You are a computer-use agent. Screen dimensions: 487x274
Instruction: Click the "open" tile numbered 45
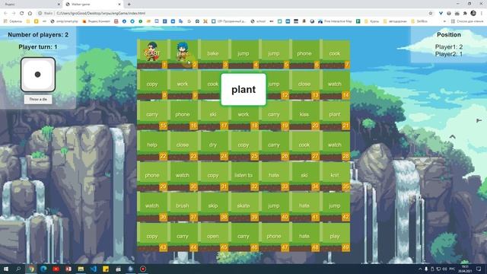[213, 237]
